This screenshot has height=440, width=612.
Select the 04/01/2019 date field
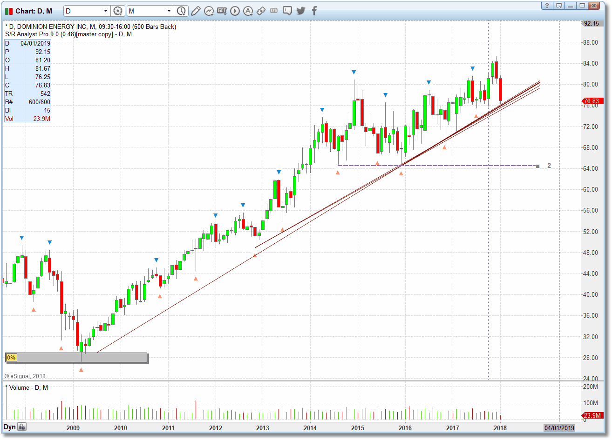pos(559,427)
